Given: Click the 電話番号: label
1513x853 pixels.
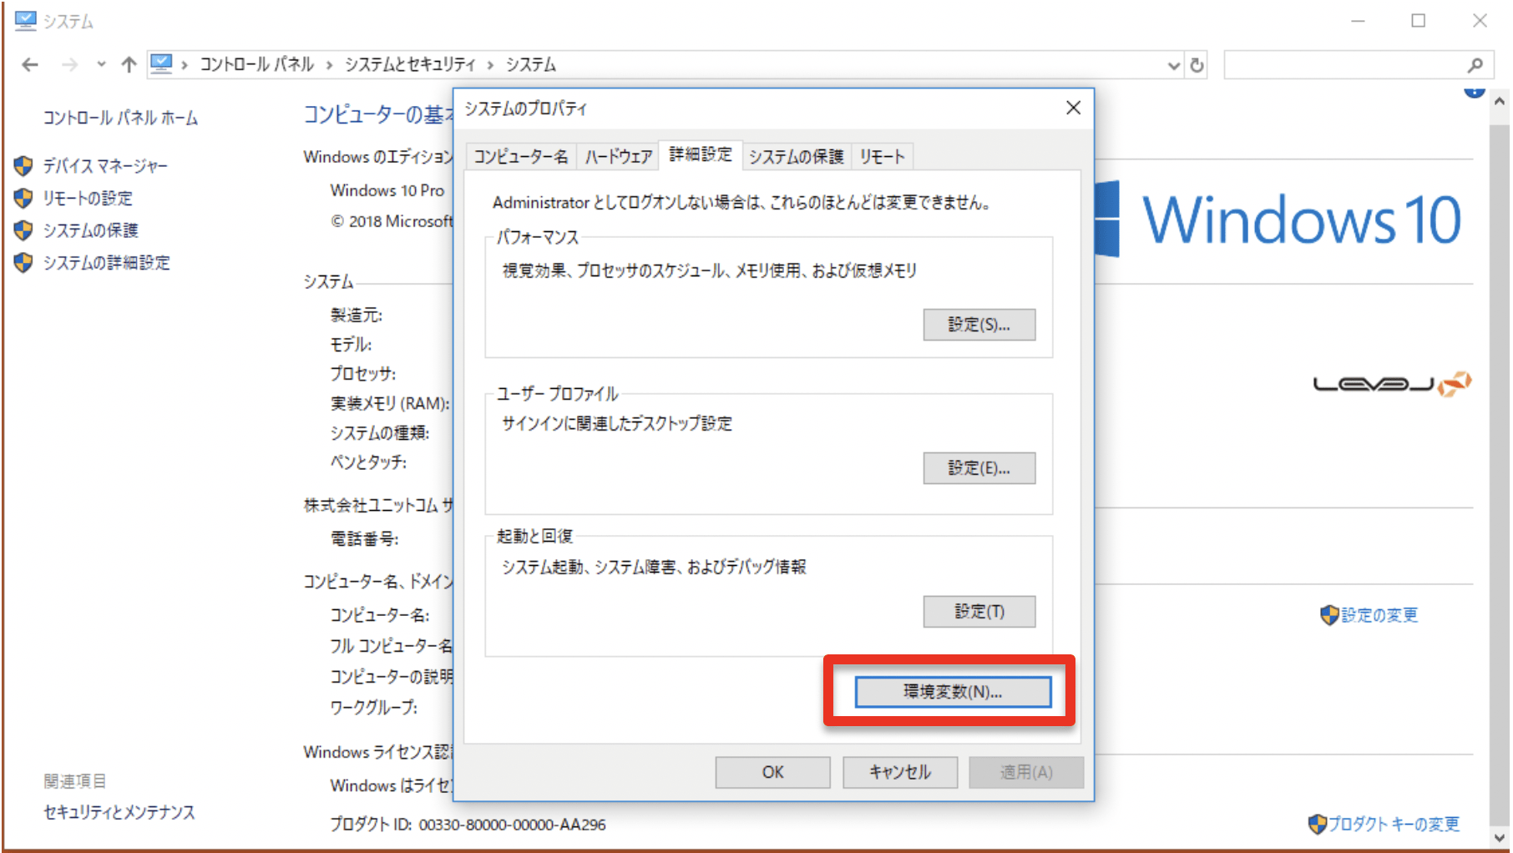Looking at the screenshot, I should point(364,539).
